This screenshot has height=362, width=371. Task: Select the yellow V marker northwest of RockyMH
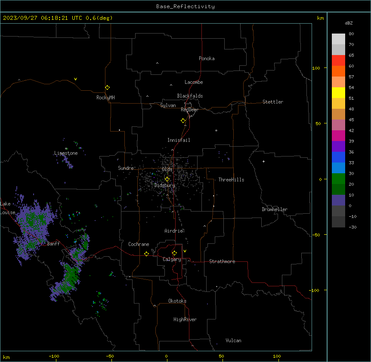pos(75,79)
